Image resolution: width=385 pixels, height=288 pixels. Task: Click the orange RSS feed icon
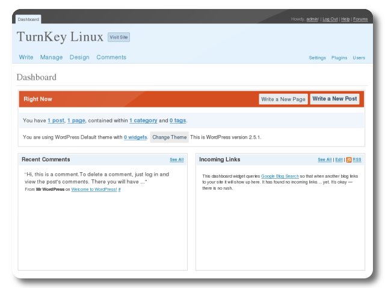349,160
